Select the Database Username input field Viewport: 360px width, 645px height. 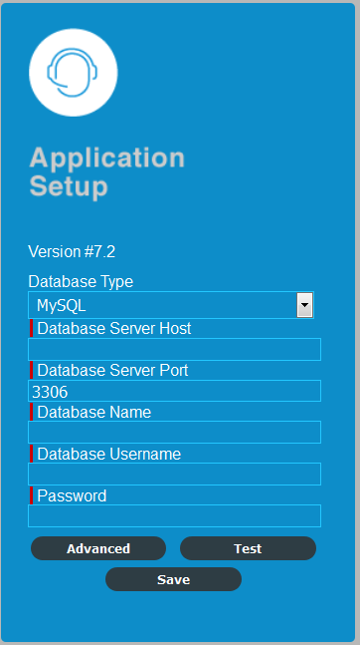coord(174,474)
